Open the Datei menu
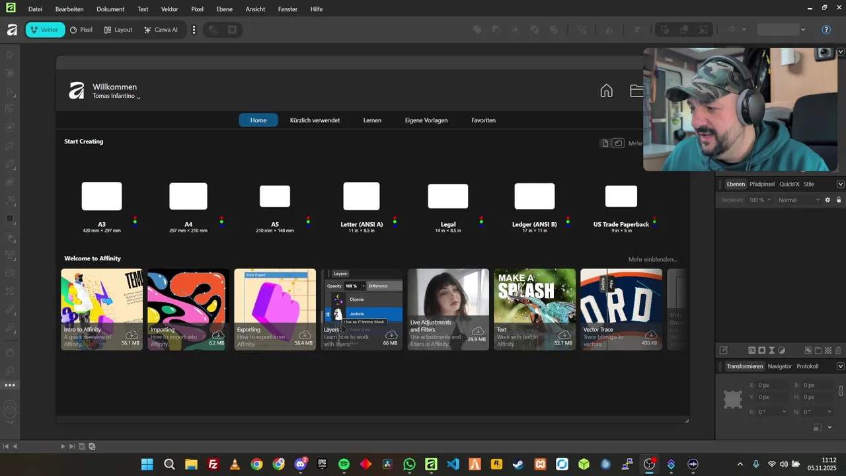 (35, 9)
